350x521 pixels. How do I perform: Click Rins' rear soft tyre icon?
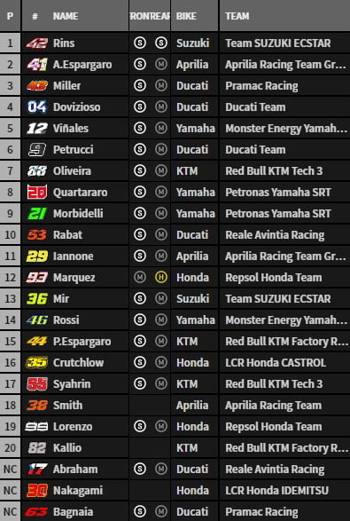(161, 43)
